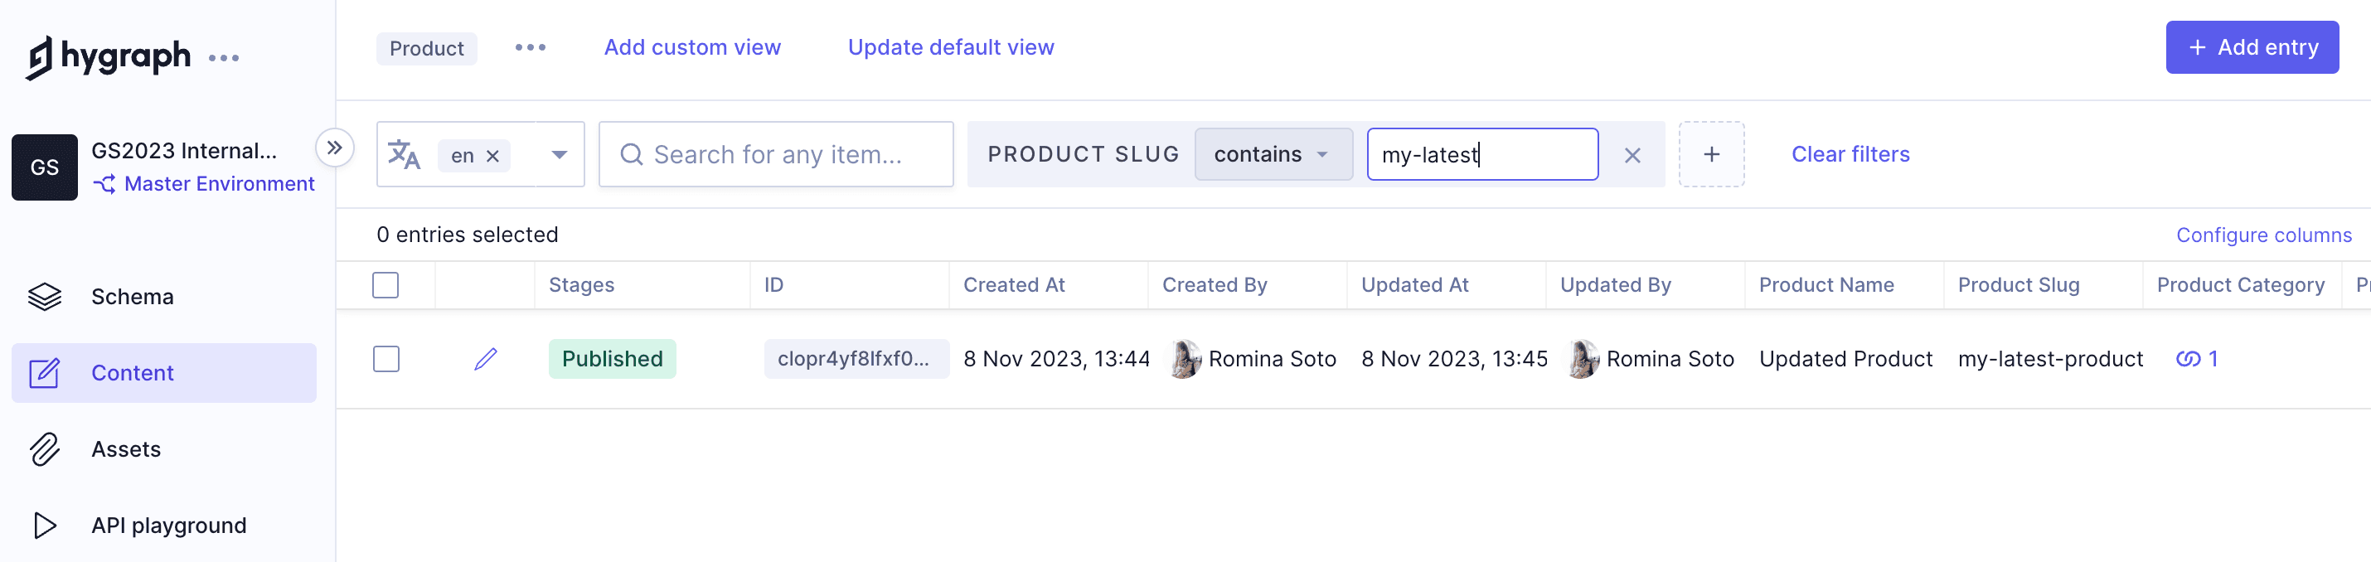Screen dimensions: 2371x562
Task: Click the pencil edit icon for the entry
Action: 486,359
